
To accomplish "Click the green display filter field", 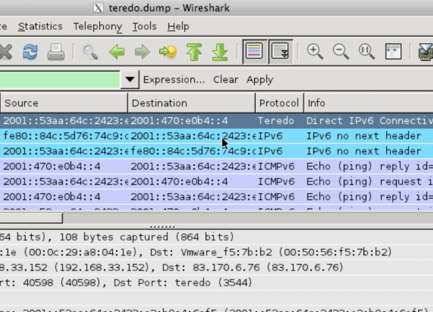I will click(x=60, y=80).
